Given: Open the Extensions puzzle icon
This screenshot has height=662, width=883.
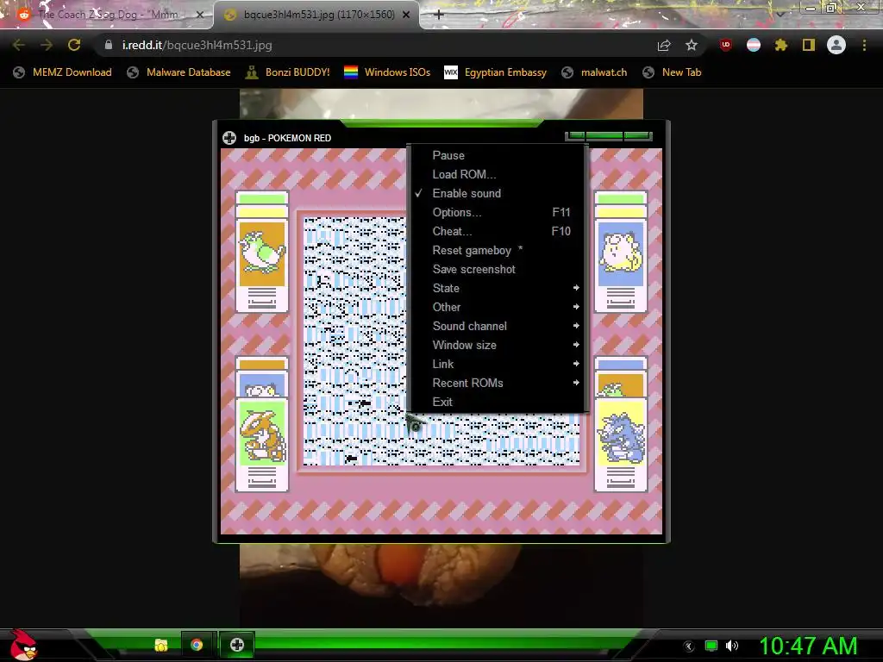Looking at the screenshot, I should [781, 45].
